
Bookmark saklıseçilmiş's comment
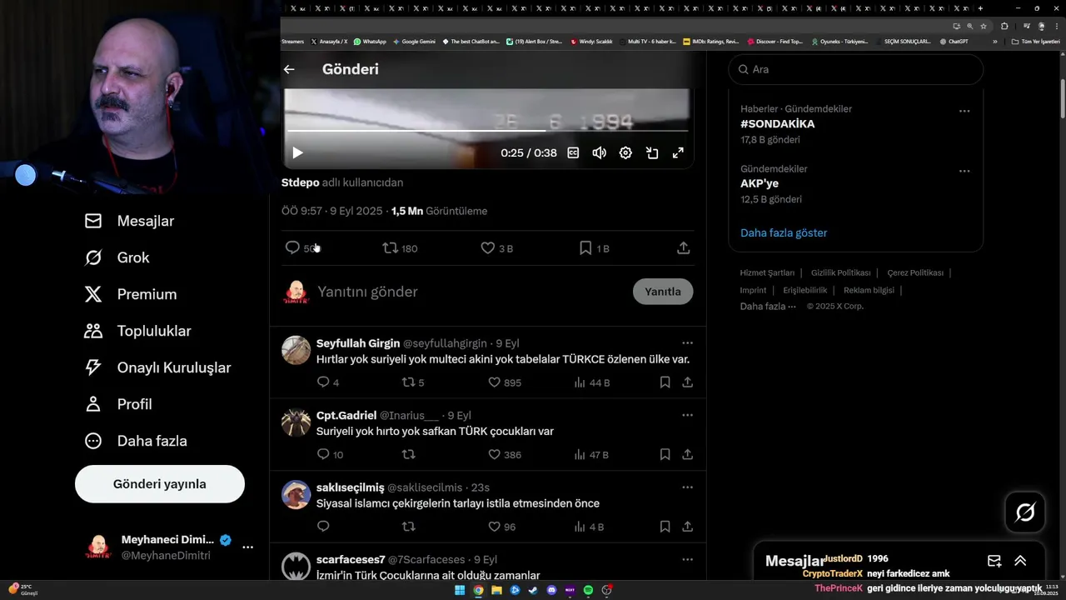(x=665, y=527)
